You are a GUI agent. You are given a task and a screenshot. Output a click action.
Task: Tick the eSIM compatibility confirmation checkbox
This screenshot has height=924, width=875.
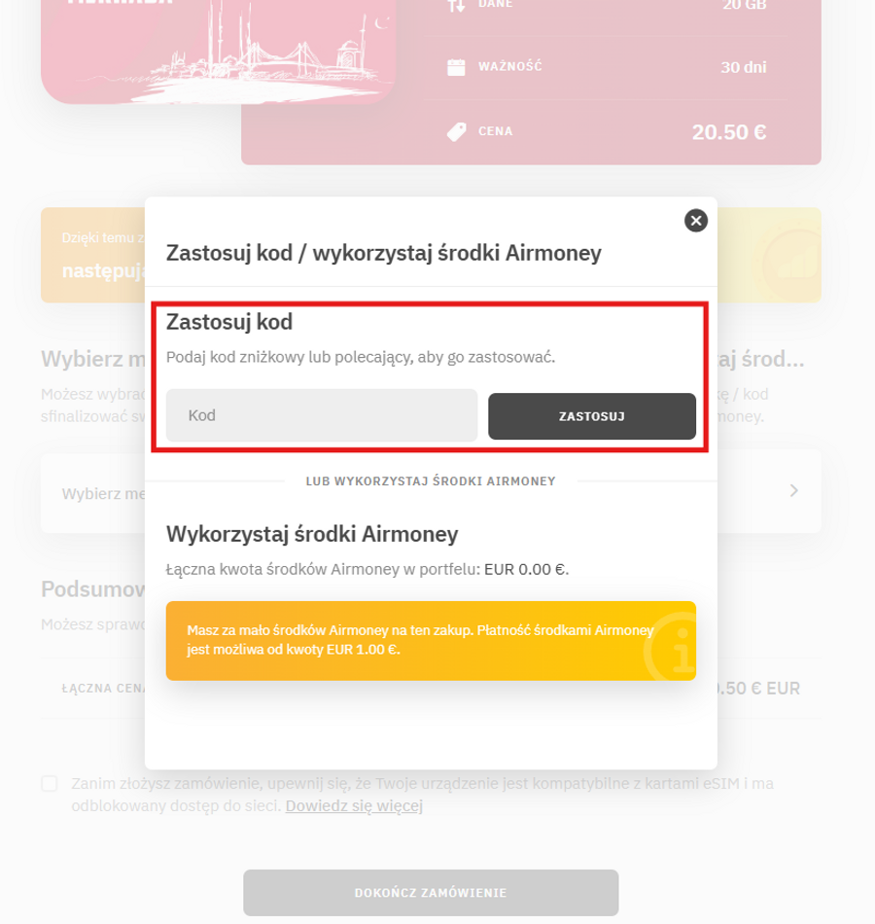click(50, 784)
